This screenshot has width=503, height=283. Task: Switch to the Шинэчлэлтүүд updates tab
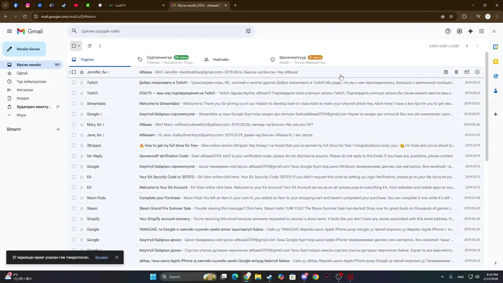300,59
